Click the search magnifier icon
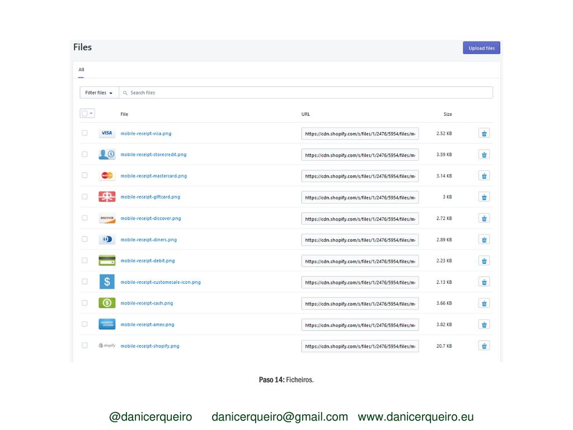The image size is (573, 430). pos(125,93)
